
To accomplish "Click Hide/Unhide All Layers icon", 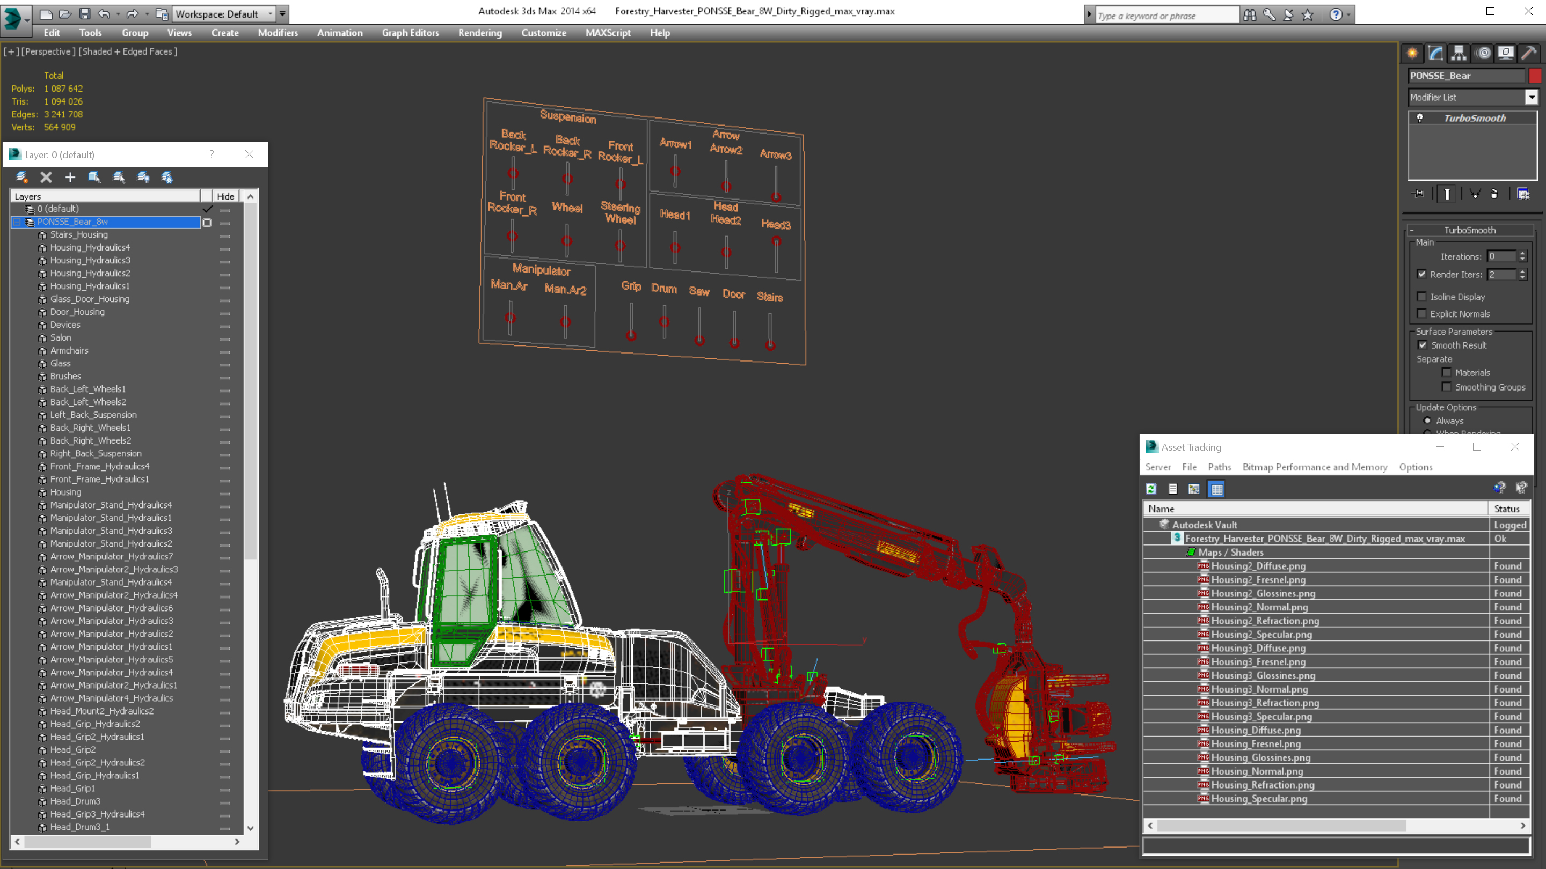I will point(143,177).
